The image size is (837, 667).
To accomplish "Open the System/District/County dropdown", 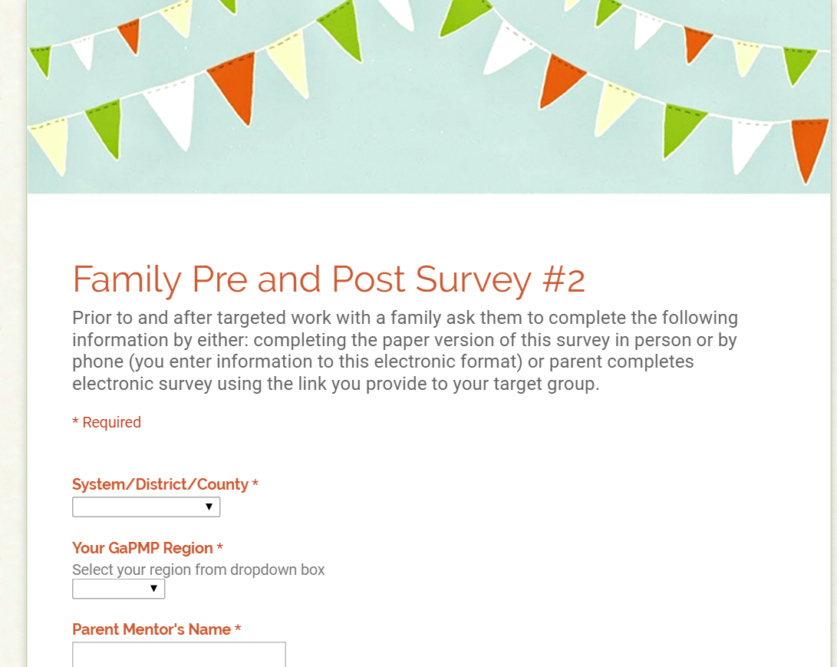I will point(147,507).
